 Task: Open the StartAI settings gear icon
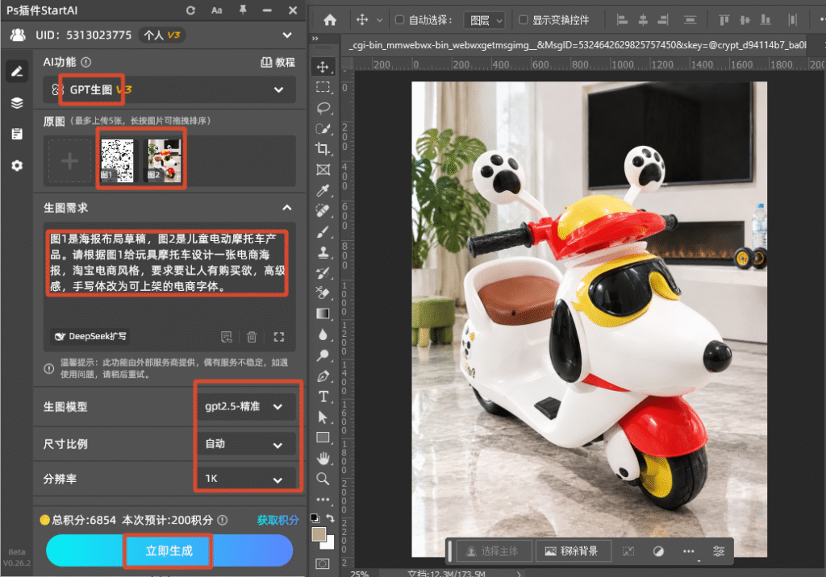tap(17, 166)
